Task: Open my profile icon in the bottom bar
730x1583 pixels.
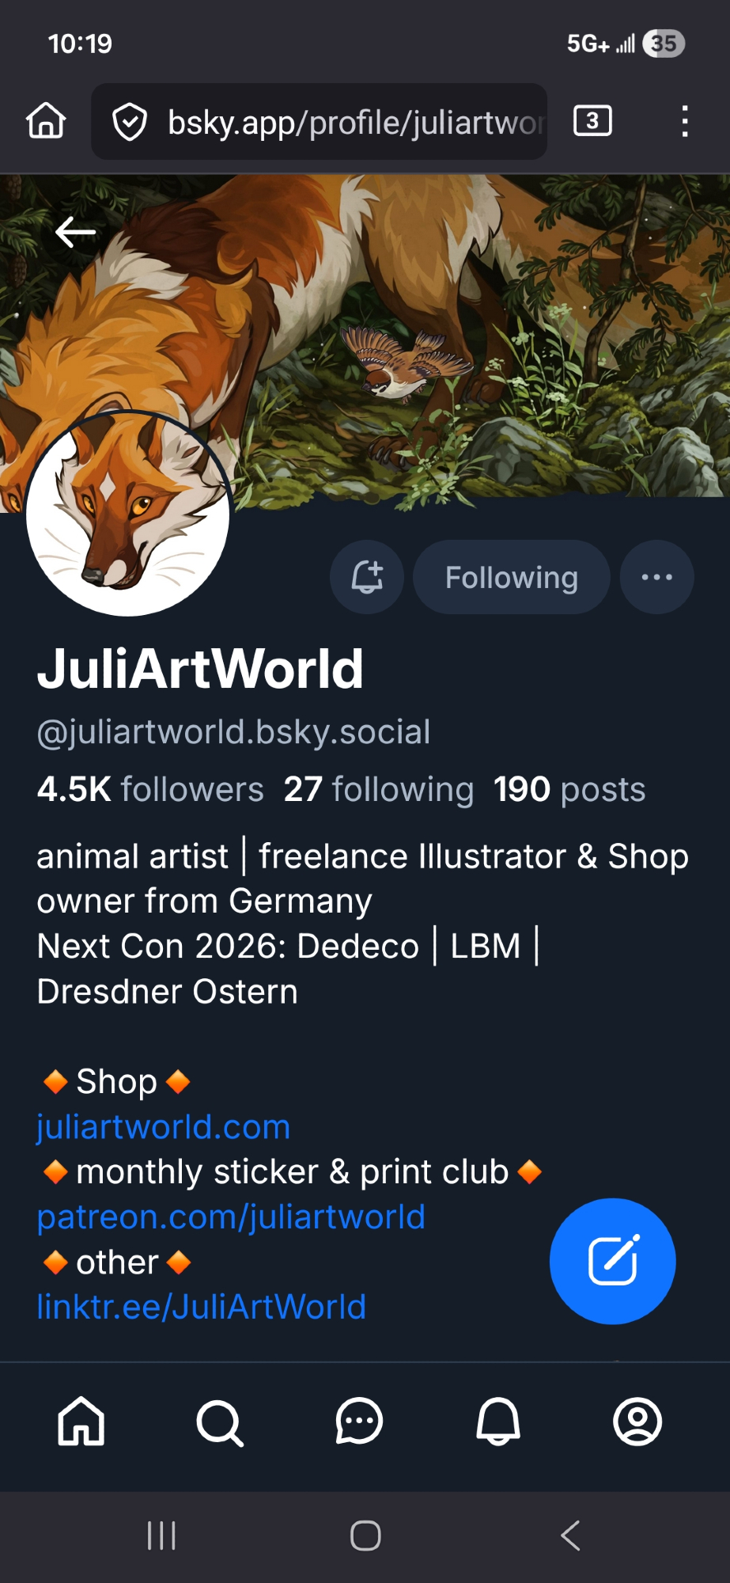Action: click(x=637, y=1422)
